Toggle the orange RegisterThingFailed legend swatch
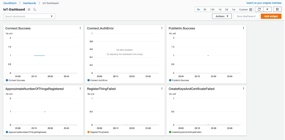This screenshot has width=285, height=140. (88, 132)
